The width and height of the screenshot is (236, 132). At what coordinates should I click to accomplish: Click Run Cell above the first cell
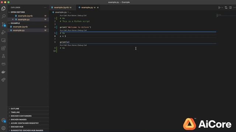click(63, 15)
